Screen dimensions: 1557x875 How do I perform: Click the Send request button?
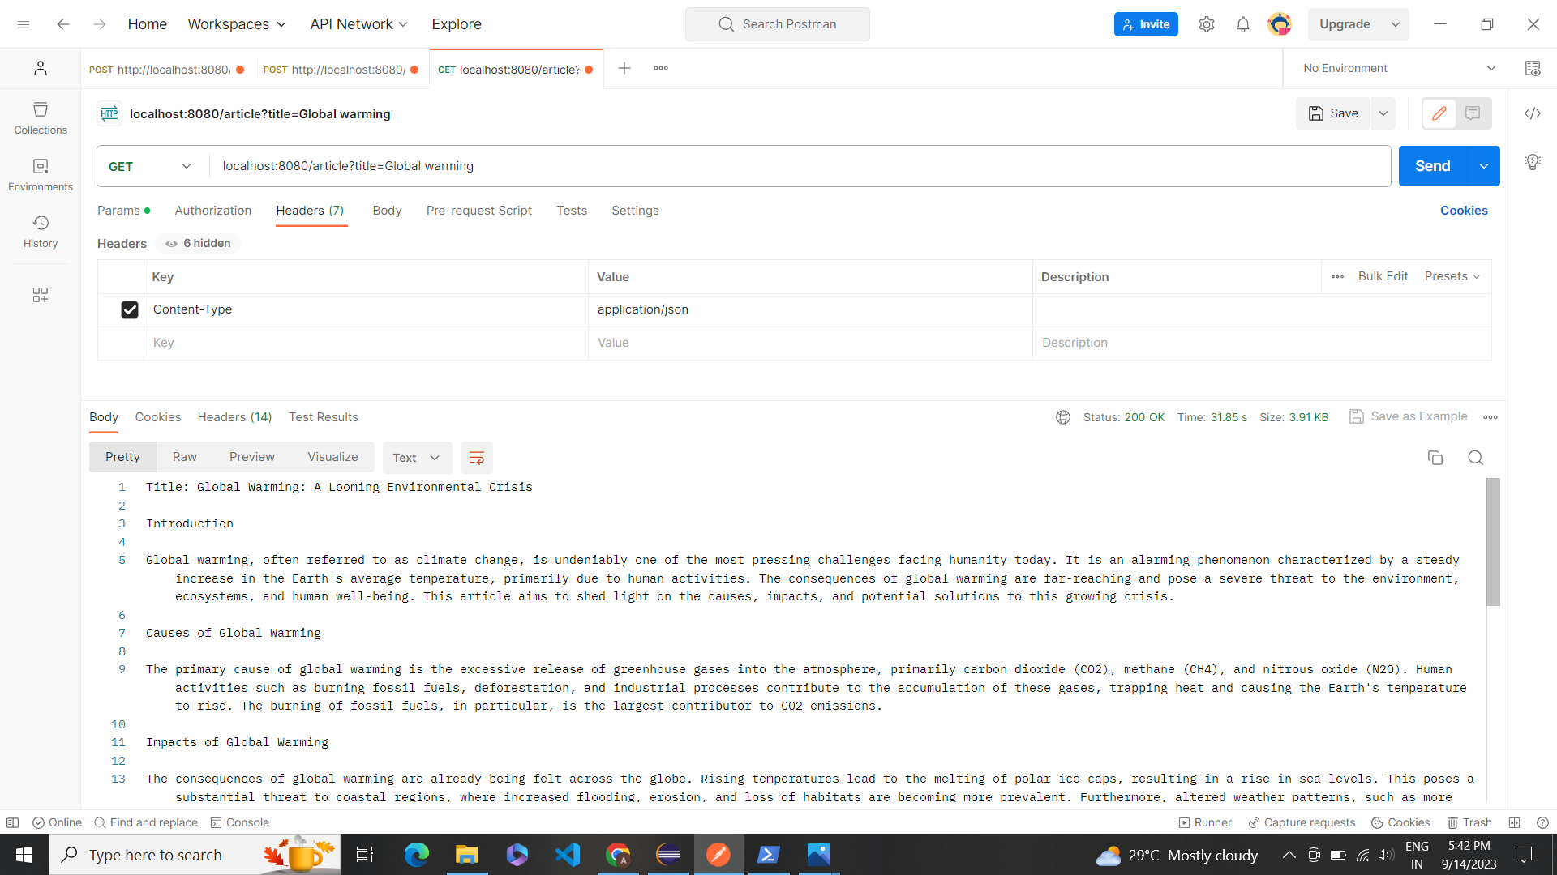coord(1432,165)
